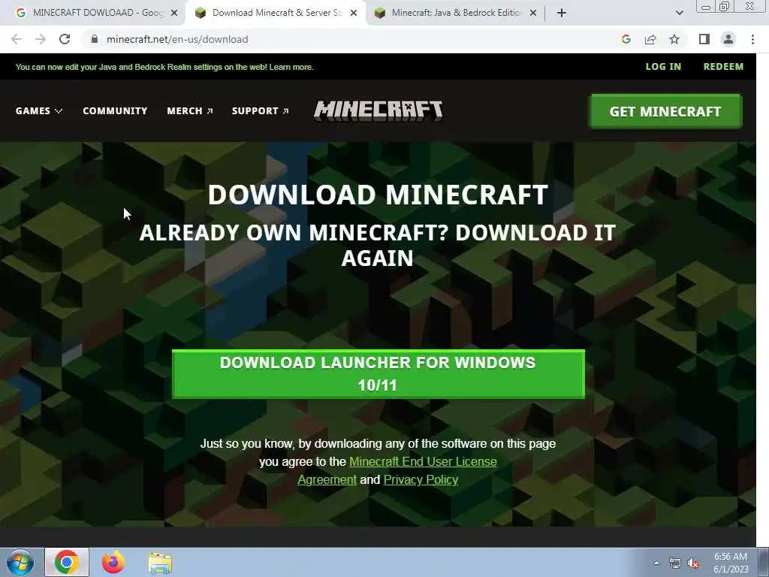
Task: Click the browser back arrow
Action: [x=17, y=39]
